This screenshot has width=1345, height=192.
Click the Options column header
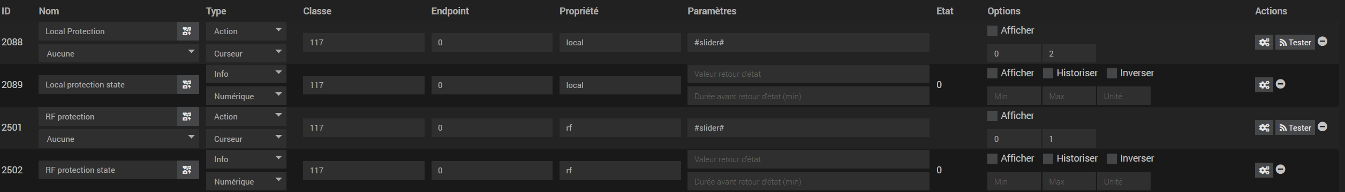pos(1004,11)
